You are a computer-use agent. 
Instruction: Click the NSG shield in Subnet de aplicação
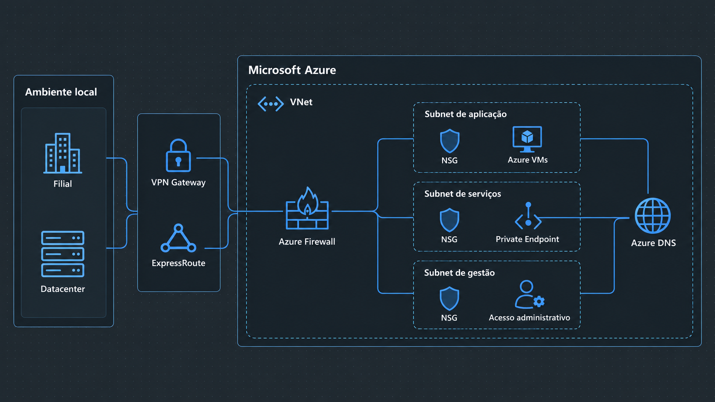click(x=449, y=141)
